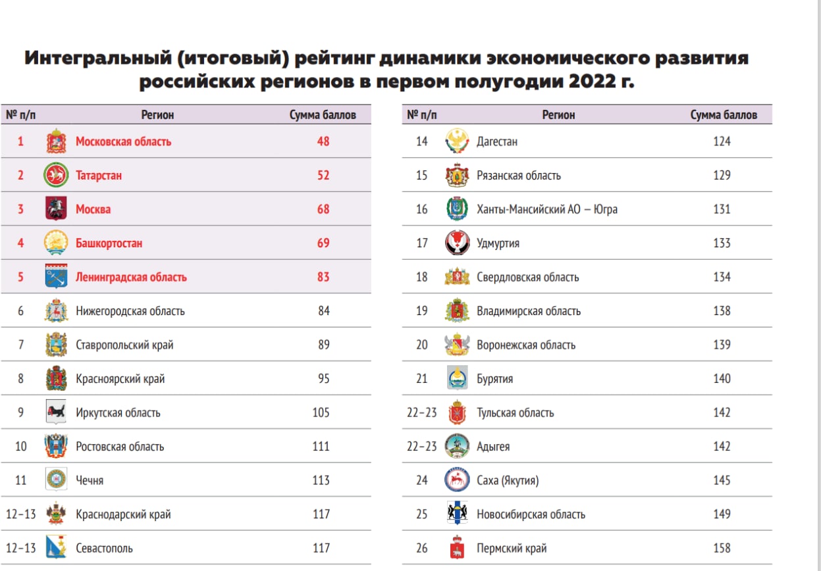This screenshot has height=571, width=821.
Task: Click the Sakha (Yakutia) emblem icon
Action: [x=457, y=480]
